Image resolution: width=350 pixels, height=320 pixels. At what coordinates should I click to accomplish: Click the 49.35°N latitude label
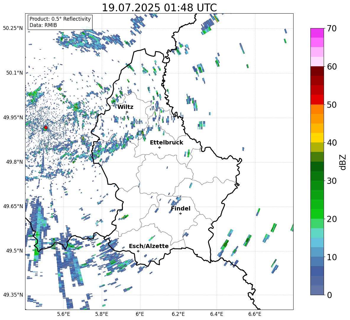[13, 295]
